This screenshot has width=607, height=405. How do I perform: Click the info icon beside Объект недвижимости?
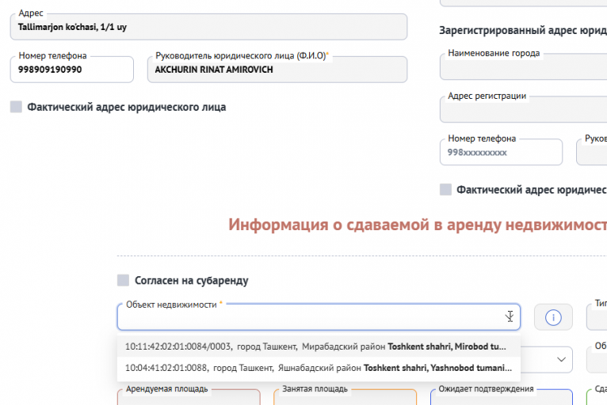pyautogui.click(x=553, y=317)
